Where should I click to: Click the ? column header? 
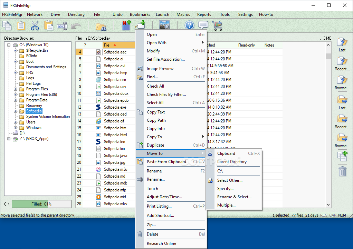[x=85, y=45]
